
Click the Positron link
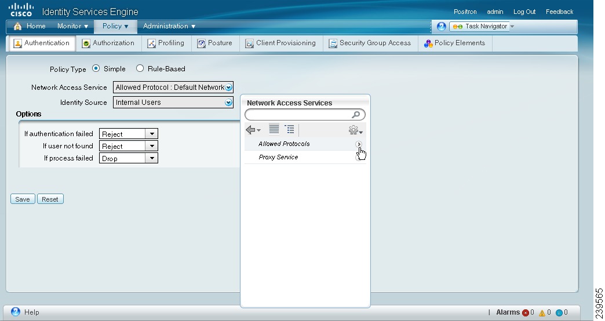pos(465,12)
